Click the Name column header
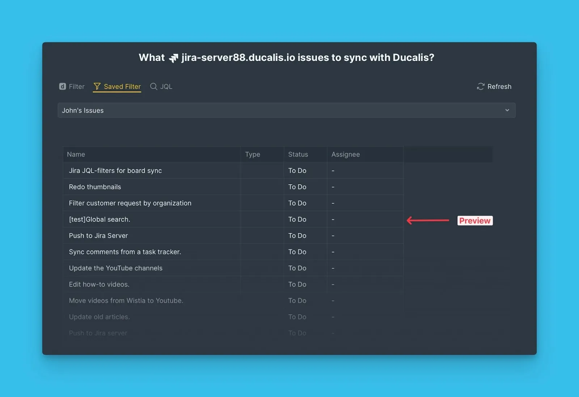The height and width of the screenshot is (397, 579). [76, 154]
